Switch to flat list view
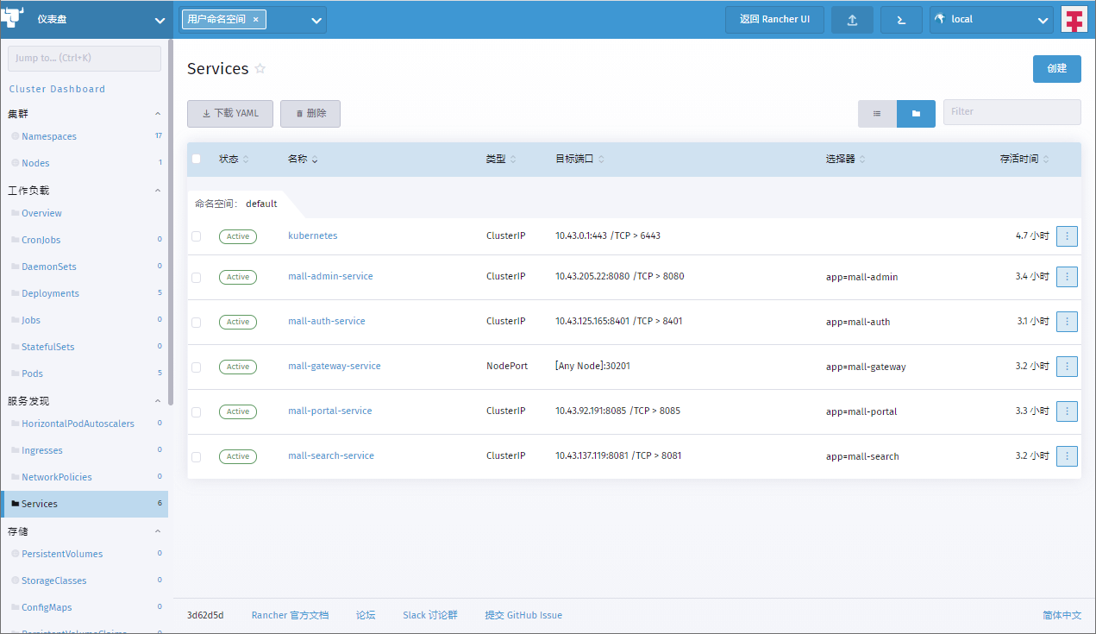 [x=877, y=114]
